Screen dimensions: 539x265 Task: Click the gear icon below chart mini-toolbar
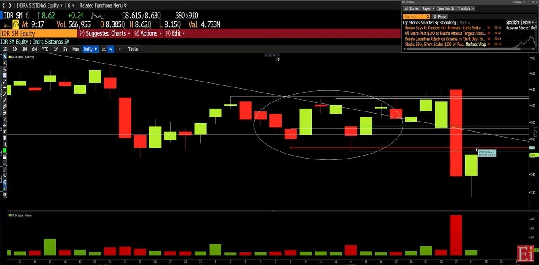coord(279,60)
